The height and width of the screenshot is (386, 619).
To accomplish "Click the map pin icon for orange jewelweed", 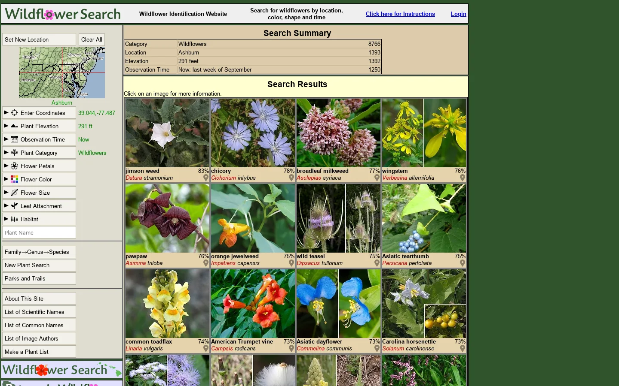I will pyautogui.click(x=291, y=263).
